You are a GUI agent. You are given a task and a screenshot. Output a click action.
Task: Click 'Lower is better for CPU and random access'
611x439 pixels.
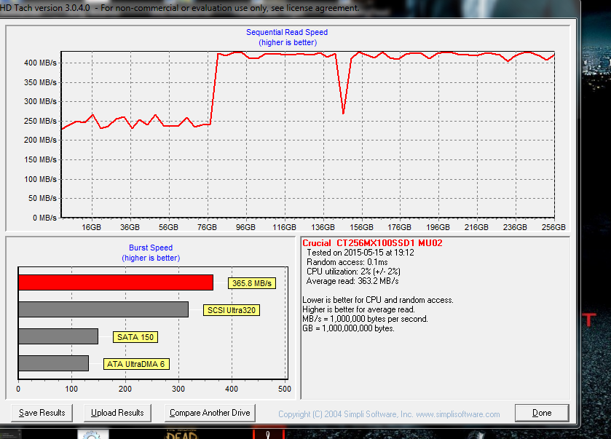(378, 300)
